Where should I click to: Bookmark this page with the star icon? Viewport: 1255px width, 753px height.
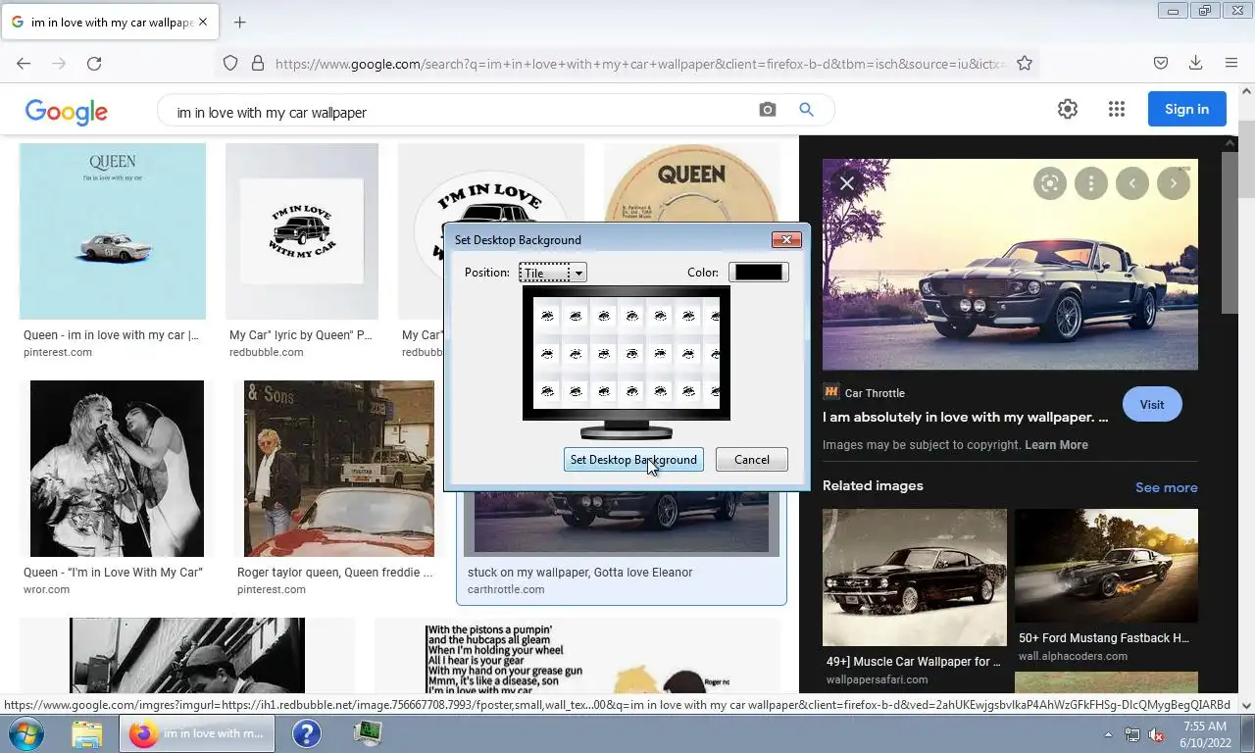tap(1025, 64)
